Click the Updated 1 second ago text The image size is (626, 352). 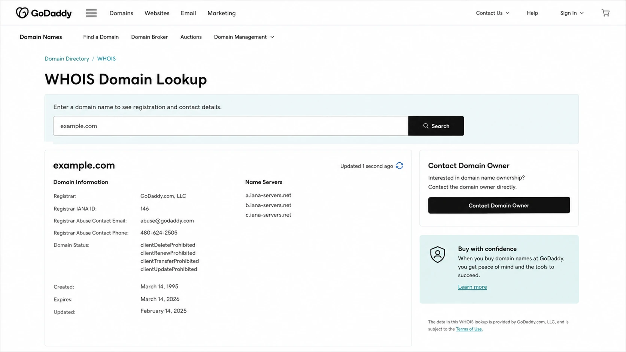367,166
